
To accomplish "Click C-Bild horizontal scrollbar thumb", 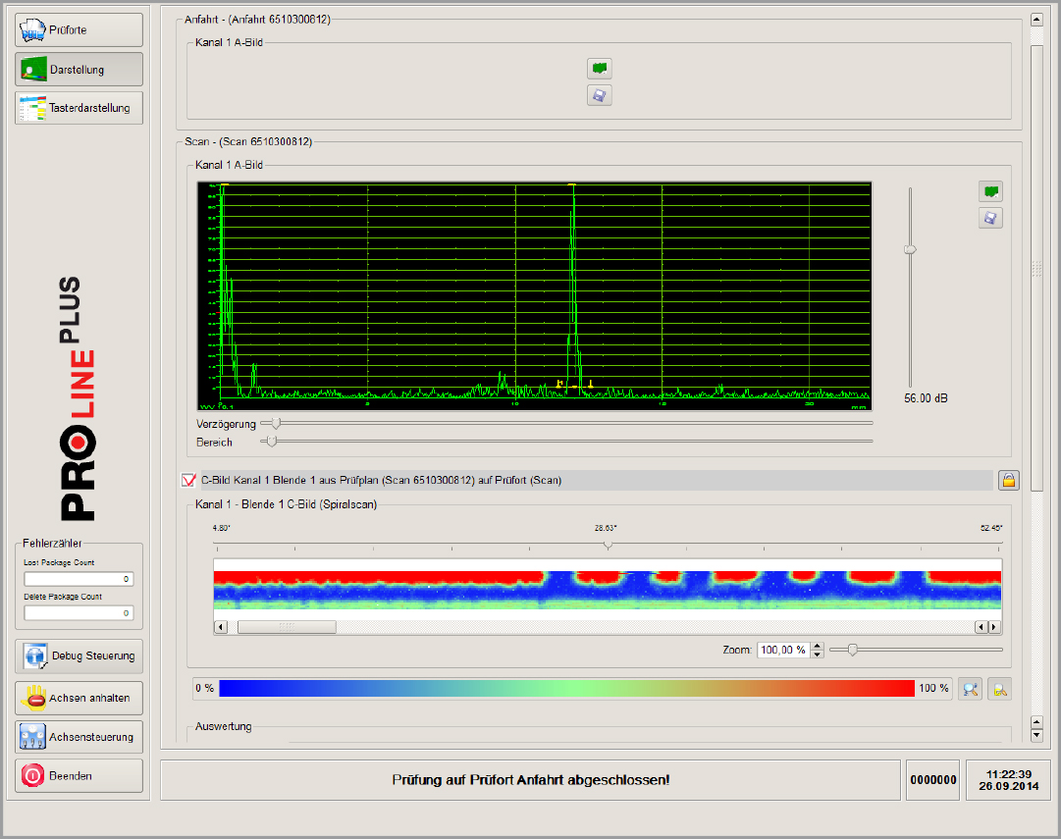I will pos(287,627).
